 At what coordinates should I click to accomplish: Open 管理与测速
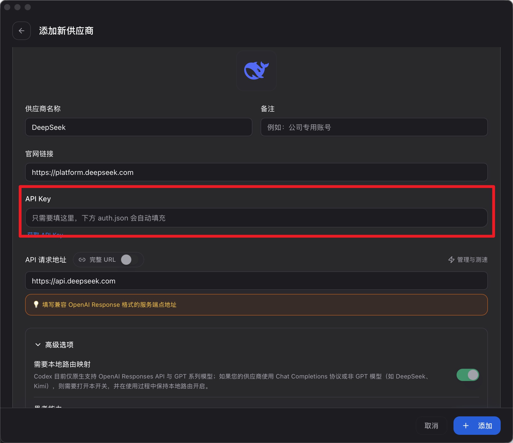(468, 260)
